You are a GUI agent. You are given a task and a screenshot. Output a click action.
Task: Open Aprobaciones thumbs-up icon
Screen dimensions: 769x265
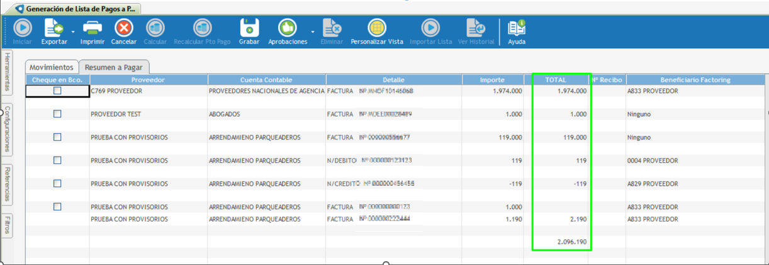288,28
